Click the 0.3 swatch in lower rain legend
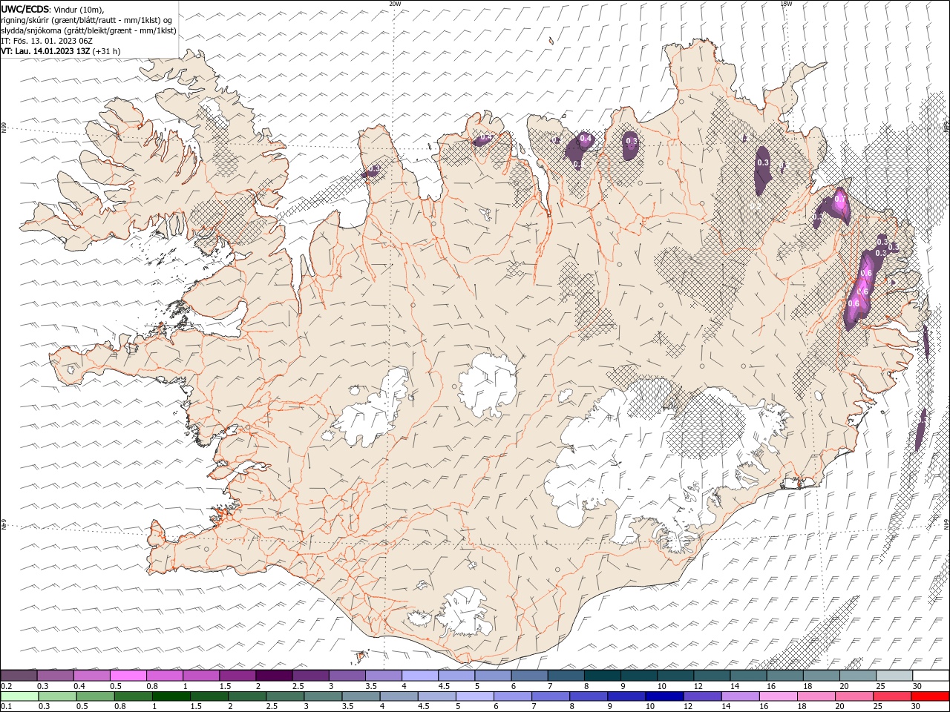Image resolution: width=950 pixels, height=712 pixels. pyautogui.click(x=57, y=696)
